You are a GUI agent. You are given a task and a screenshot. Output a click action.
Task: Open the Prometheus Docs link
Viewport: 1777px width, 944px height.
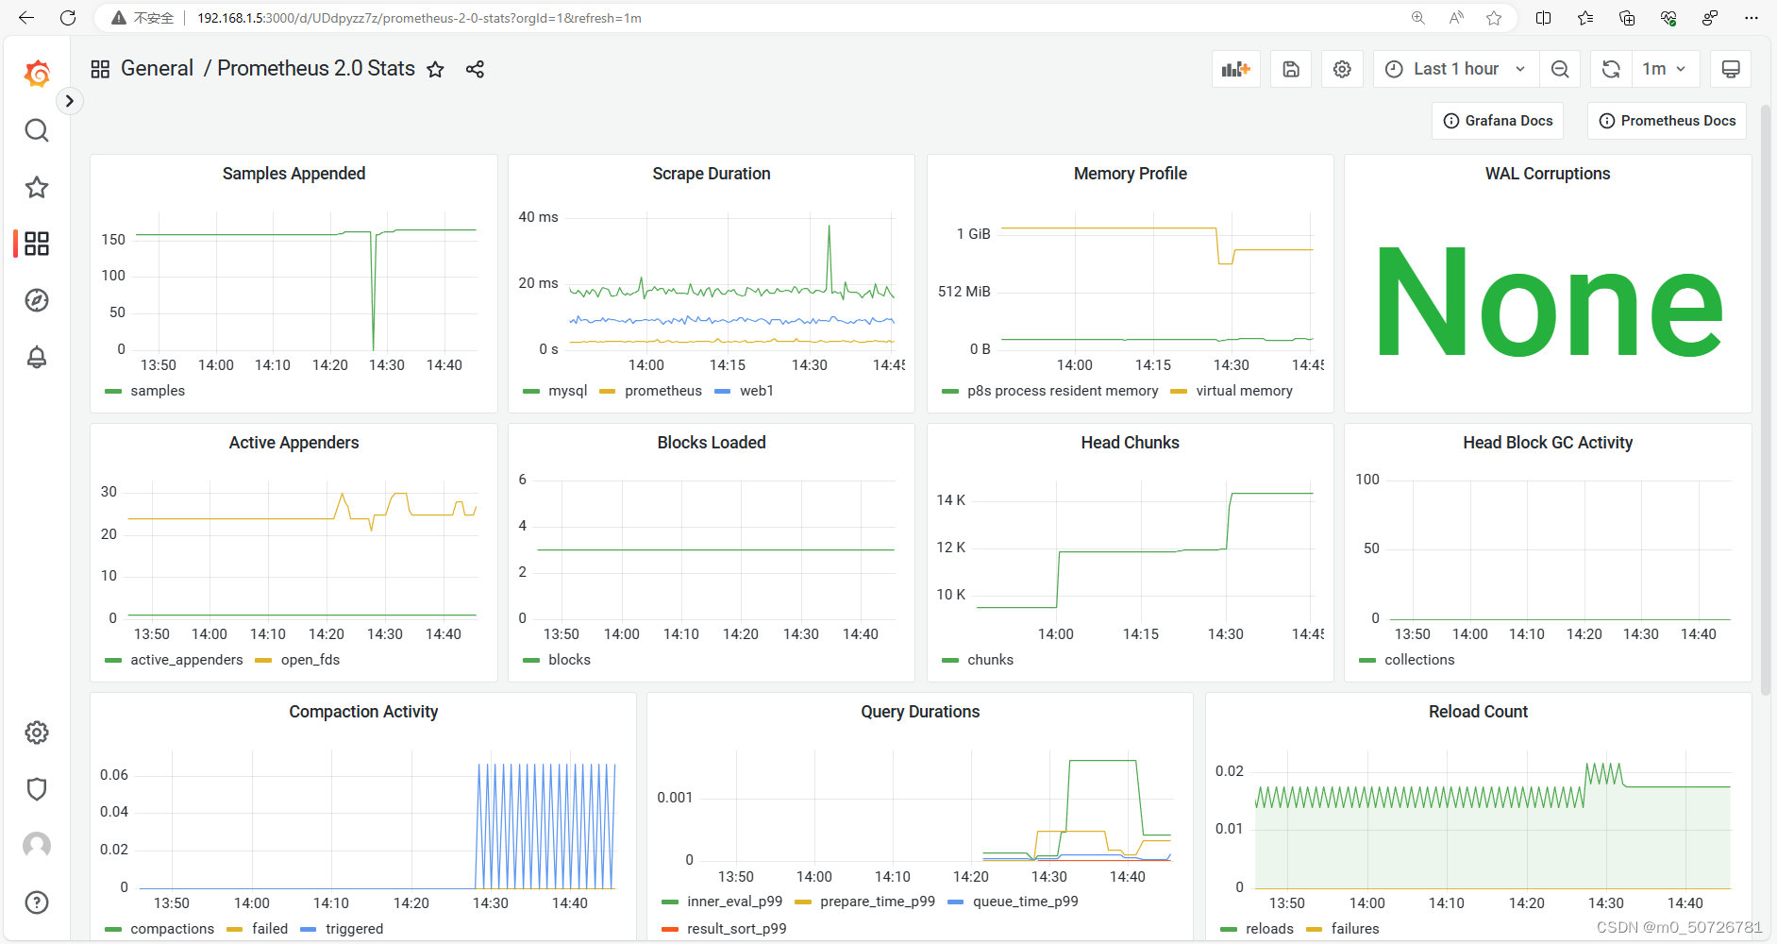click(1668, 121)
